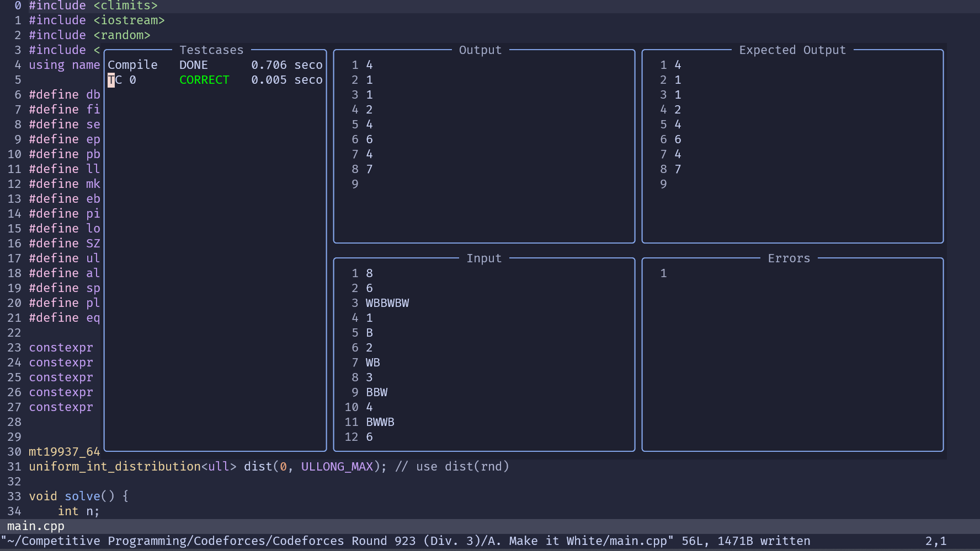Click the '#define mk' line

point(65,184)
